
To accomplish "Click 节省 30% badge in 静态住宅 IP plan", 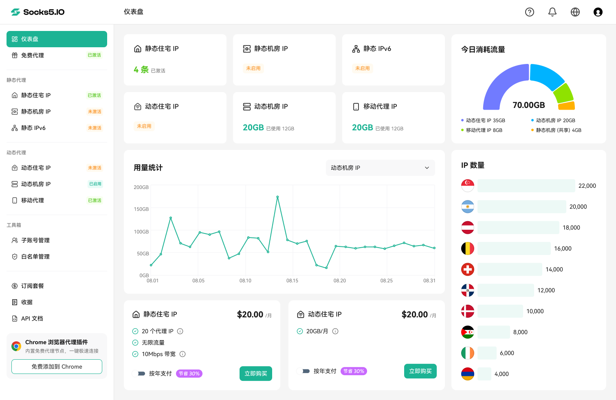I will [189, 374].
